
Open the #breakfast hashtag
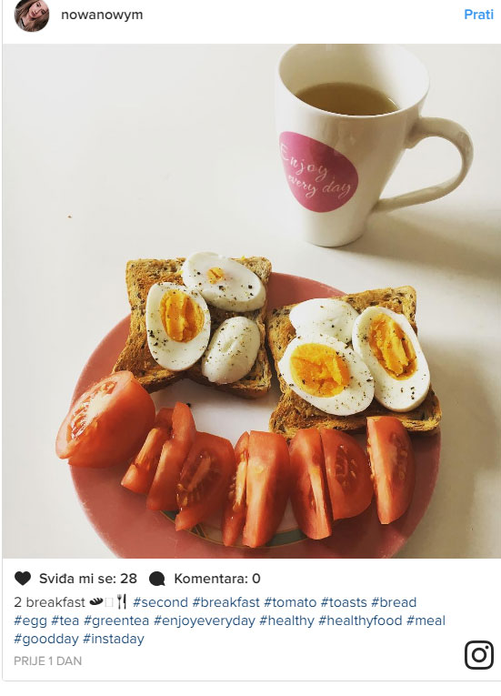click(x=225, y=602)
